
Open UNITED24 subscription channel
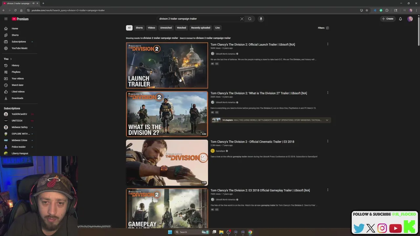point(19,121)
